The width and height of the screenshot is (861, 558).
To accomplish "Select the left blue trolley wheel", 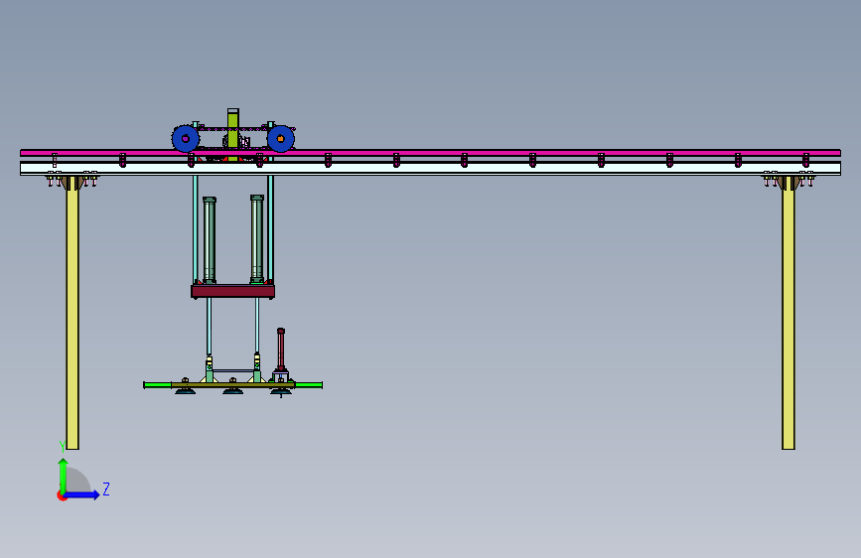I will click(186, 138).
